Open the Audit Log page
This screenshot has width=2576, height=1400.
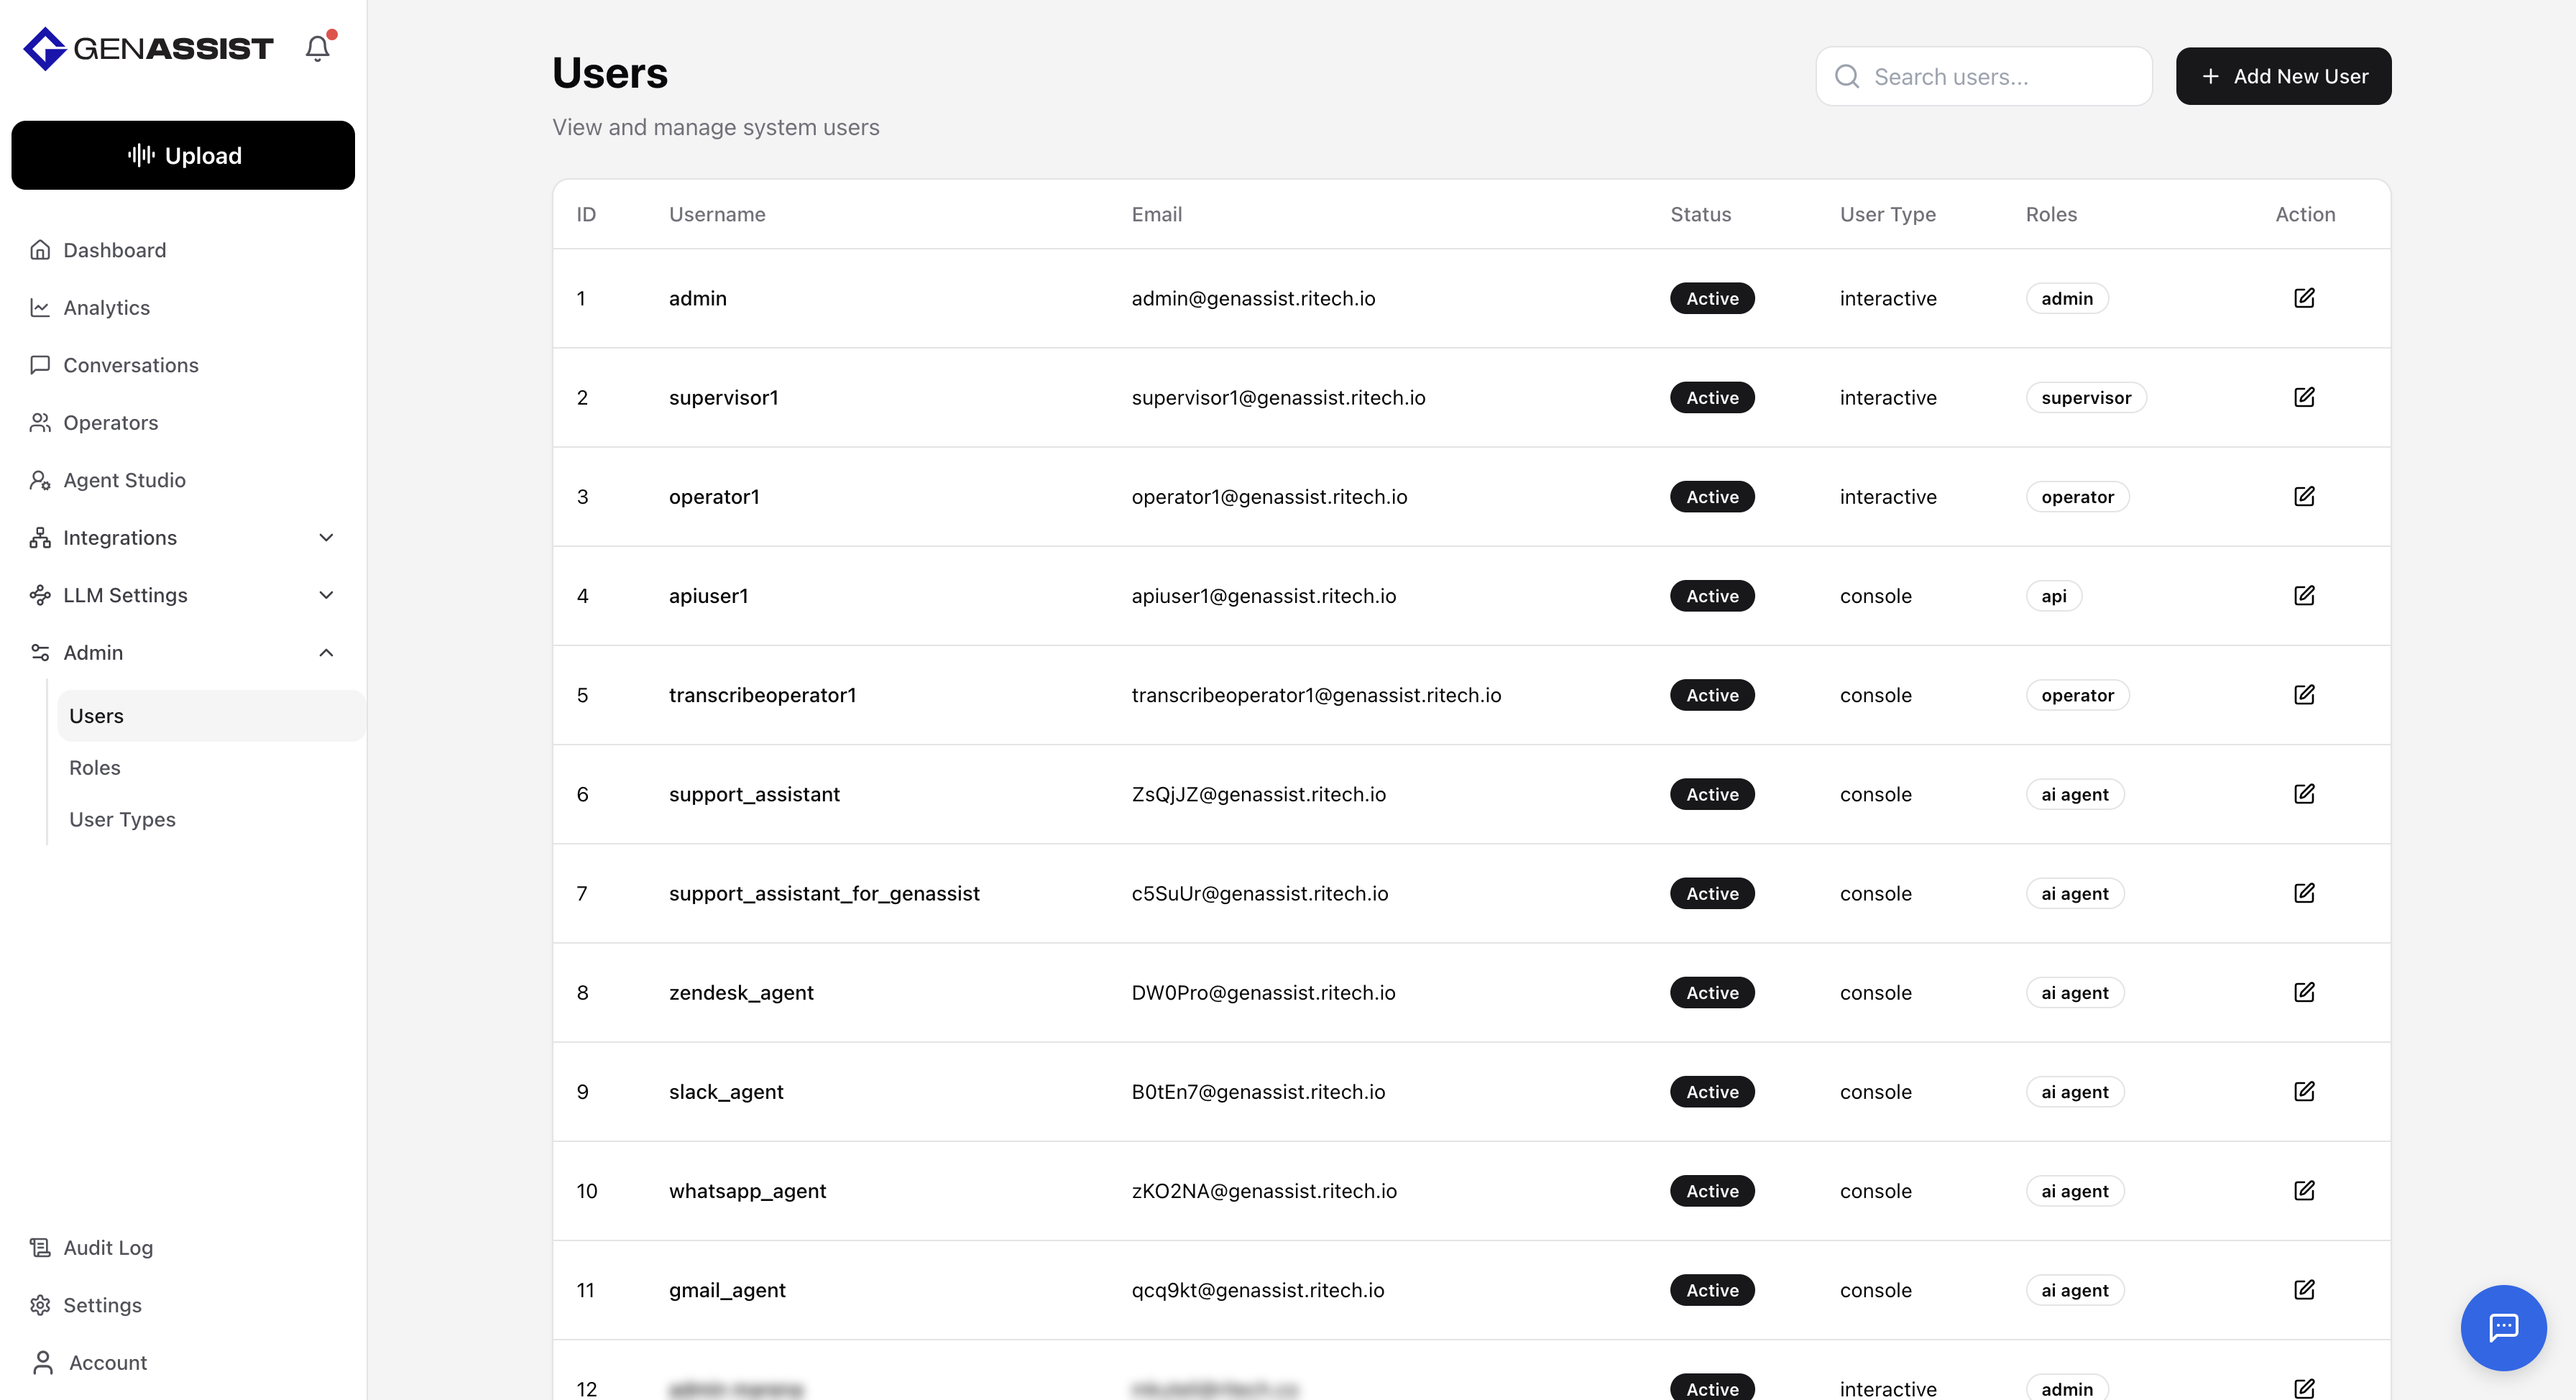point(108,1247)
